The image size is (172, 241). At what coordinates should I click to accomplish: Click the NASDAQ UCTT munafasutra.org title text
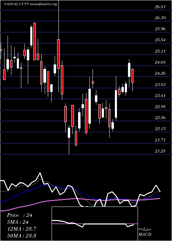click(30, 4)
